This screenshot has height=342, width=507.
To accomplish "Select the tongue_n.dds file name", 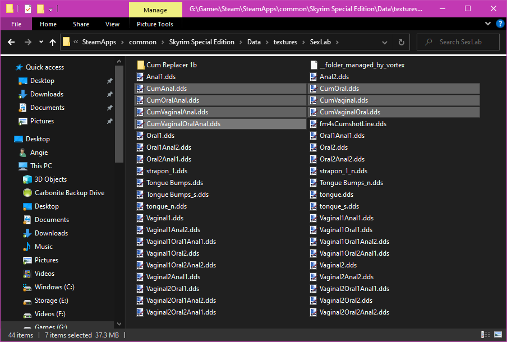I will (167, 206).
